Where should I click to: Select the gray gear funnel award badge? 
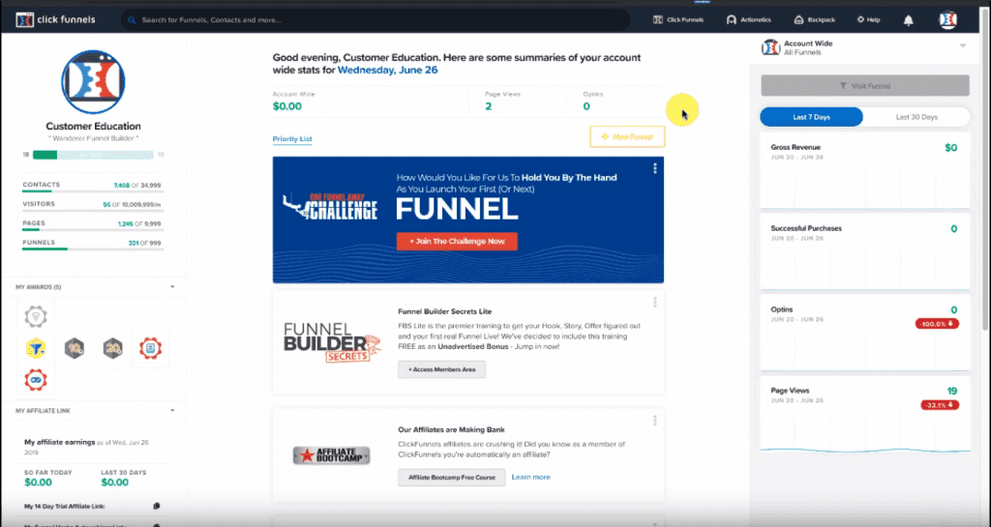tap(36, 316)
